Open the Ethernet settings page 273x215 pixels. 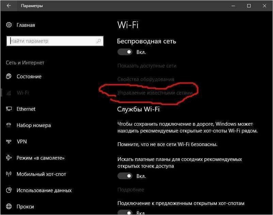coord(26,109)
